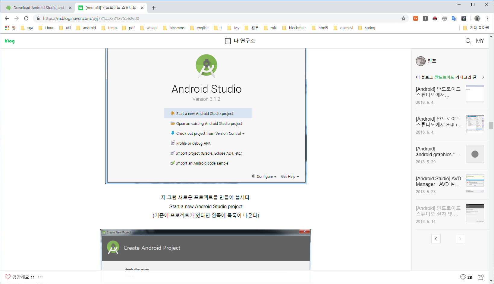Bookmark this page with the star icon
The width and height of the screenshot is (494, 284).
coord(404,18)
